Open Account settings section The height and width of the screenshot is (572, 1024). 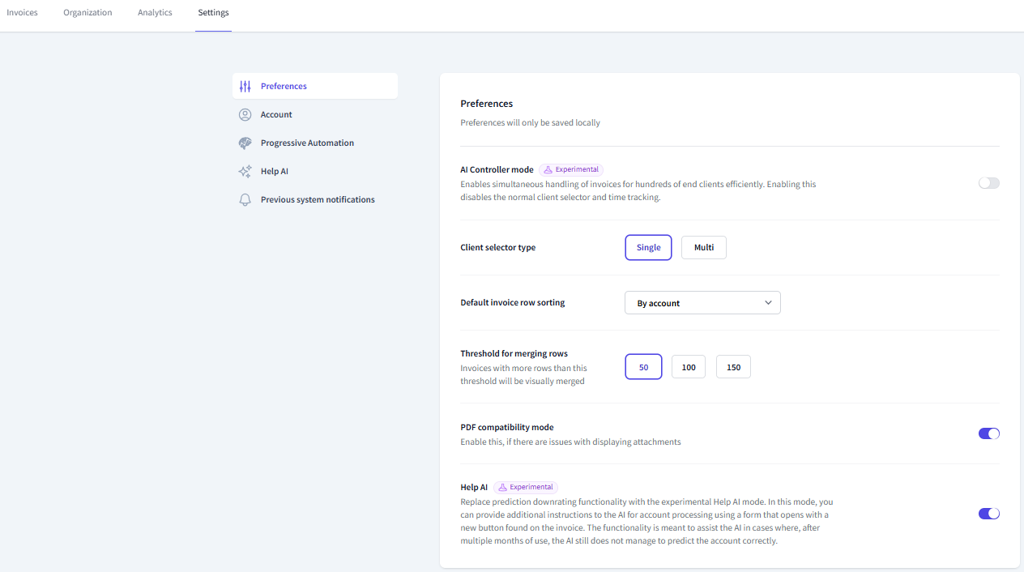point(315,115)
